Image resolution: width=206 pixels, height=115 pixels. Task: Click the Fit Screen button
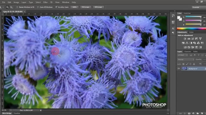click(86, 7)
